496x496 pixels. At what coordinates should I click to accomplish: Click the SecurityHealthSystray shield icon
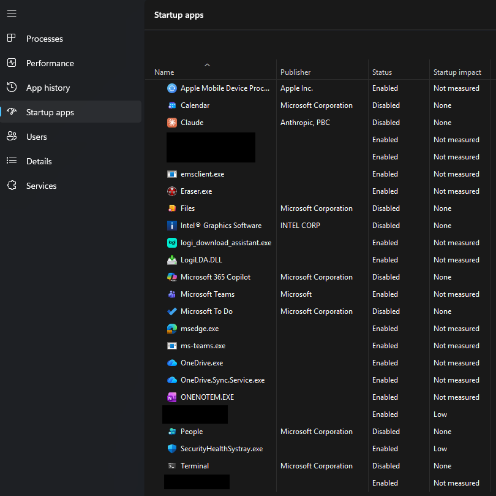pos(172,449)
